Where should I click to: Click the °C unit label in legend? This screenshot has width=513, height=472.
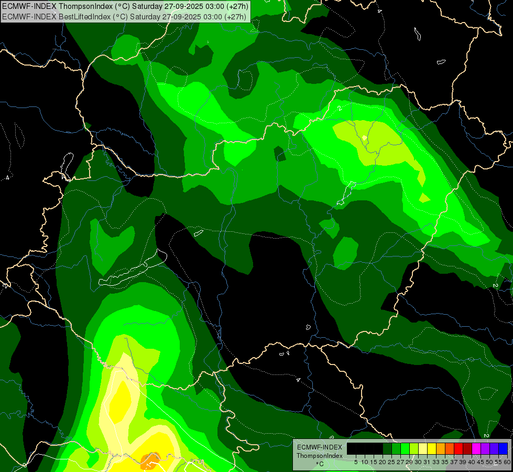pyautogui.click(x=319, y=464)
